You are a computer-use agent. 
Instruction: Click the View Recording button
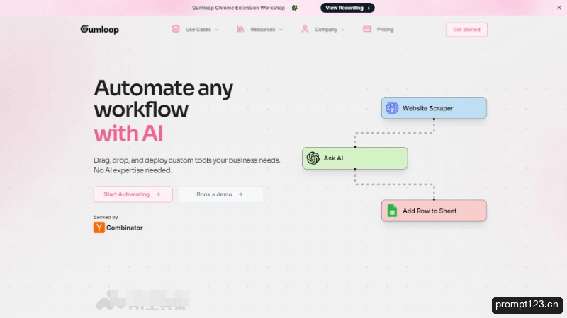pyautogui.click(x=347, y=8)
